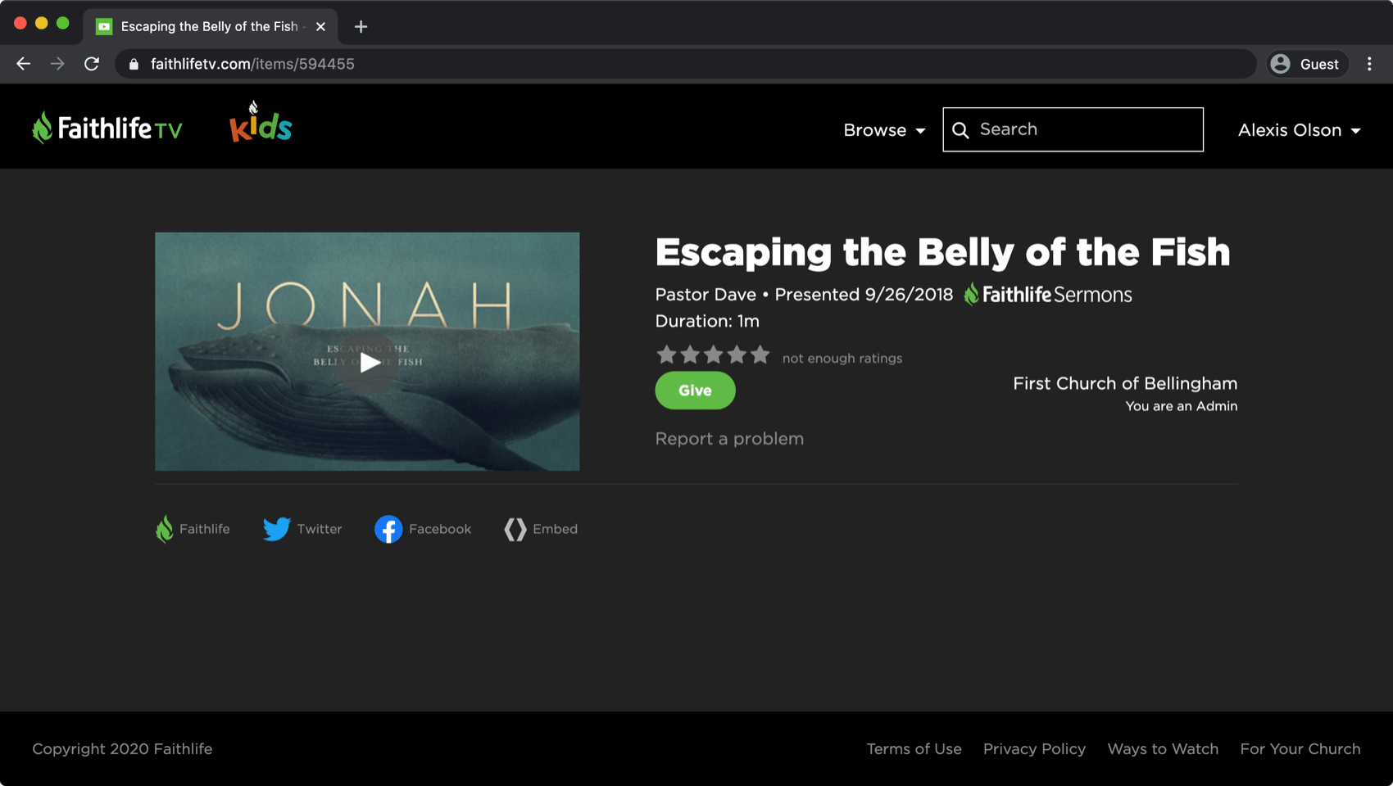Click Report a problem link
This screenshot has width=1393, height=786.
tap(729, 439)
